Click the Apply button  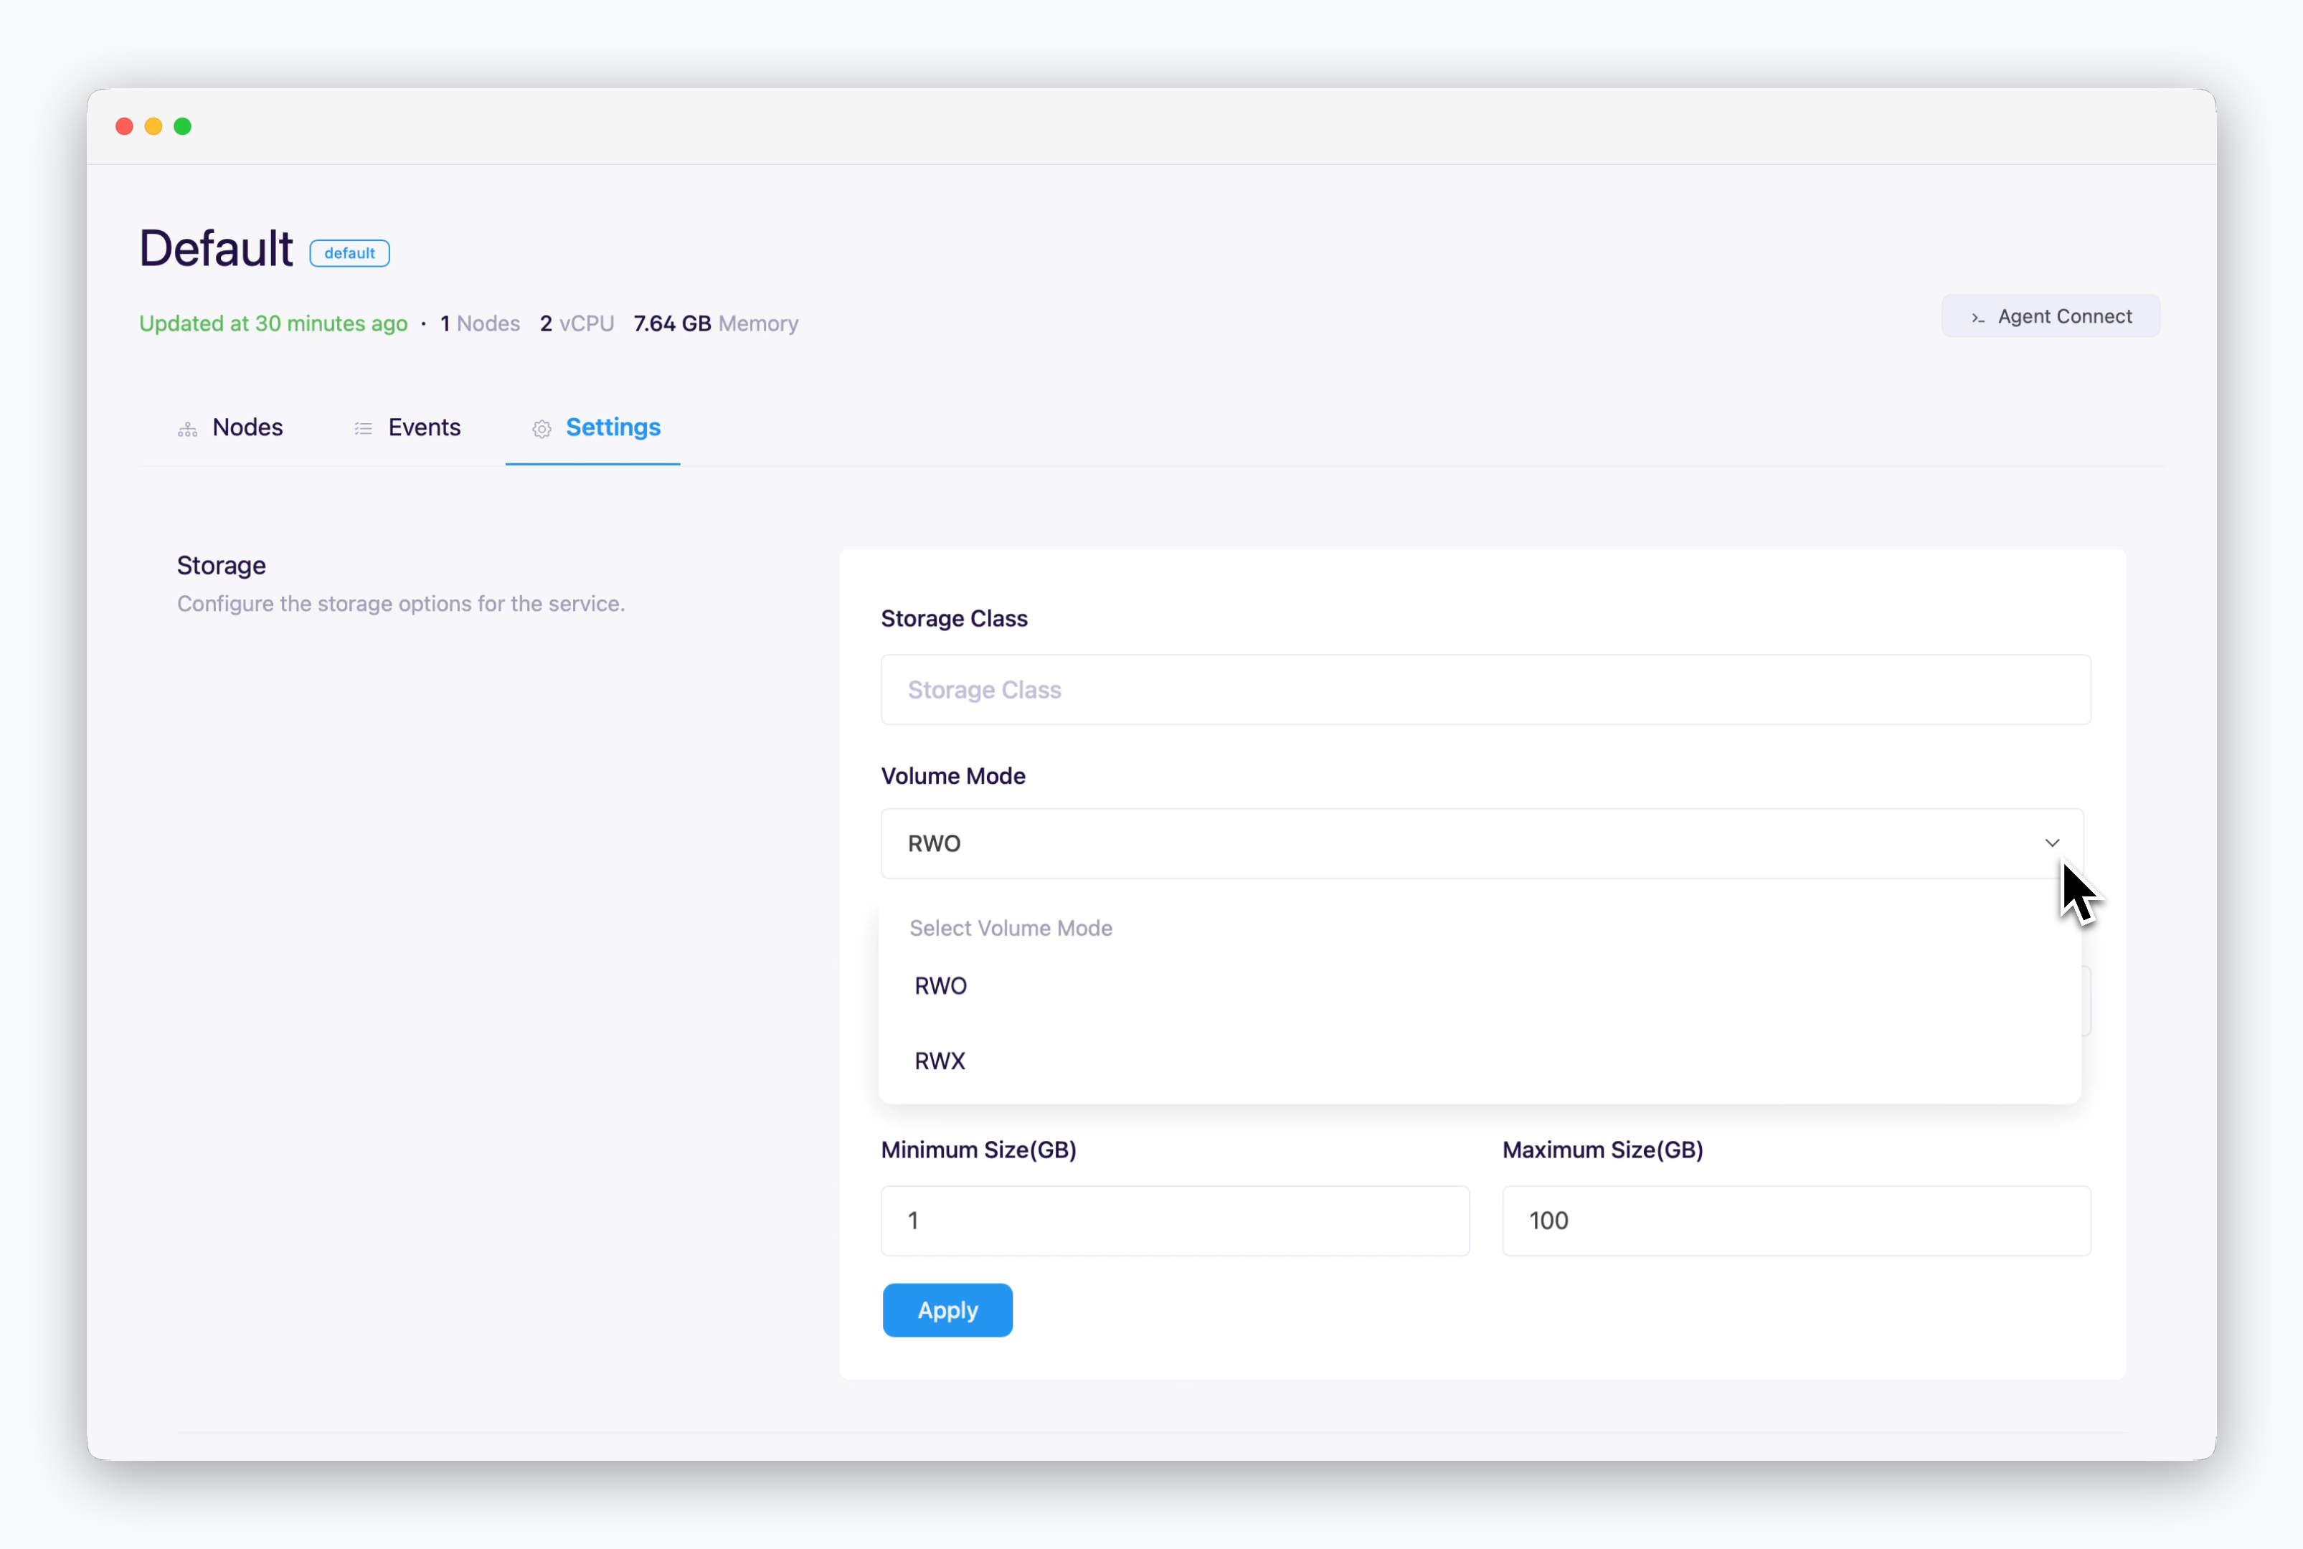pyautogui.click(x=947, y=1310)
